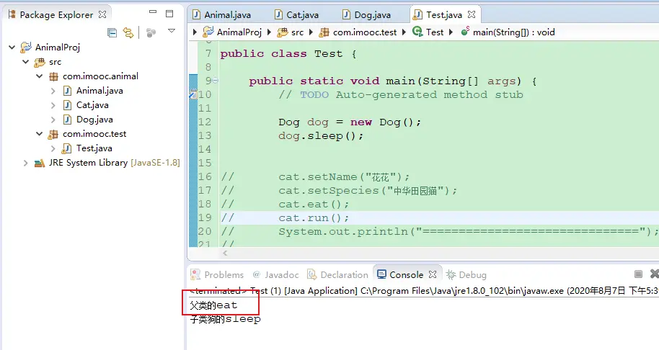Minimize the Package Explorer panel
659x350 pixels.
tap(153, 14)
